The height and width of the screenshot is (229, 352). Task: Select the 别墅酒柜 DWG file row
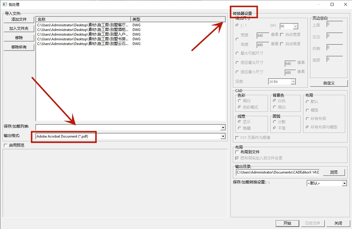coord(131,30)
